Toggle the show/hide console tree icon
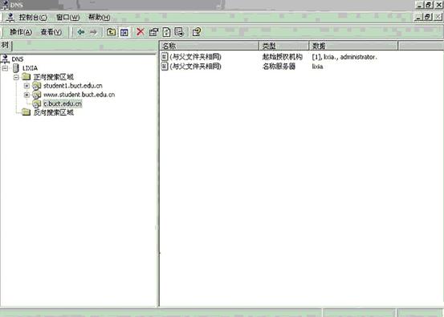Viewport: 444px width, 317px height. (x=124, y=32)
